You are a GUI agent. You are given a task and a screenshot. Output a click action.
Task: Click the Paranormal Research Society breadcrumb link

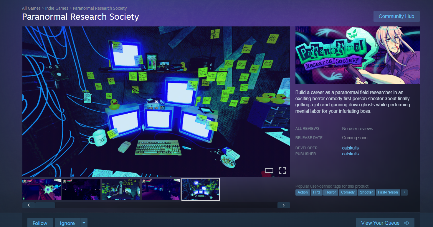100,8
